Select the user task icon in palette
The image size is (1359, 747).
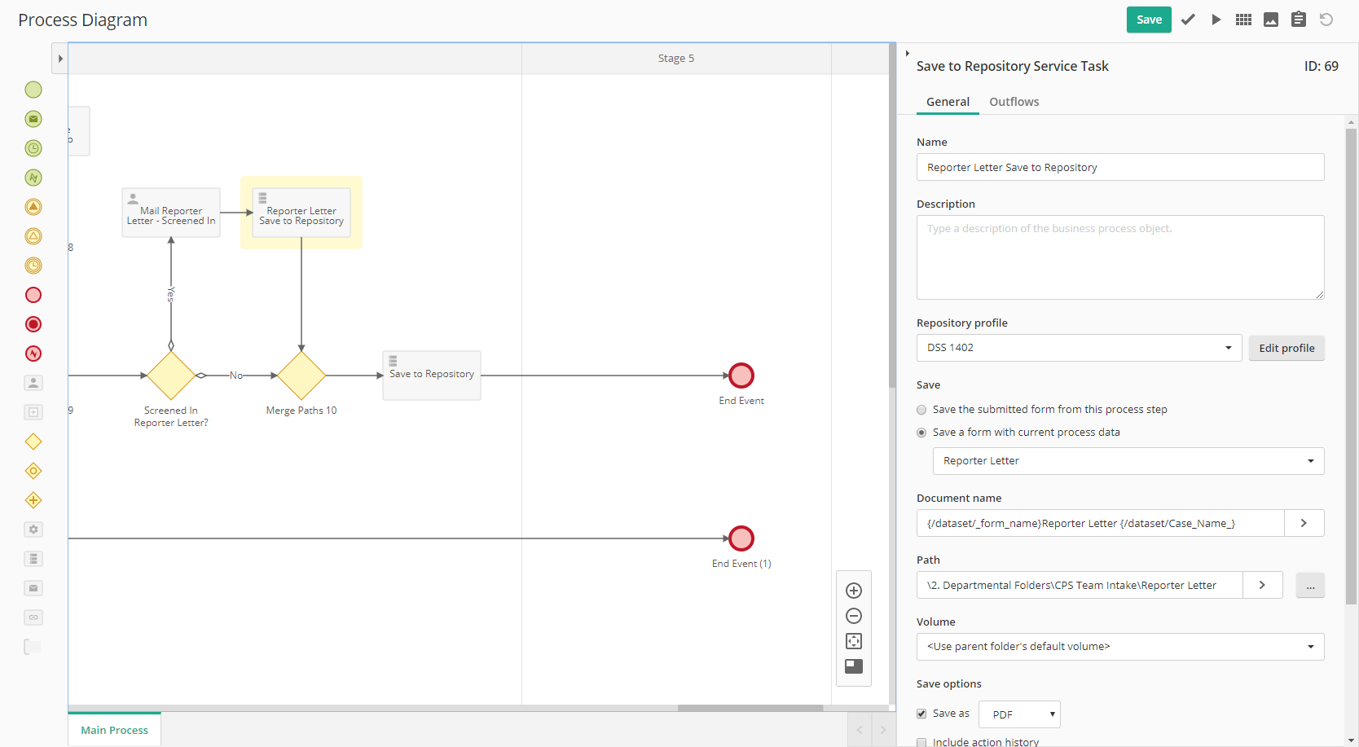pyautogui.click(x=33, y=383)
